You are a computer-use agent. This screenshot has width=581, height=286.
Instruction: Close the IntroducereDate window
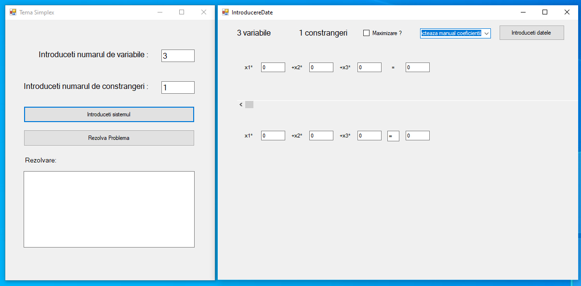pos(567,12)
